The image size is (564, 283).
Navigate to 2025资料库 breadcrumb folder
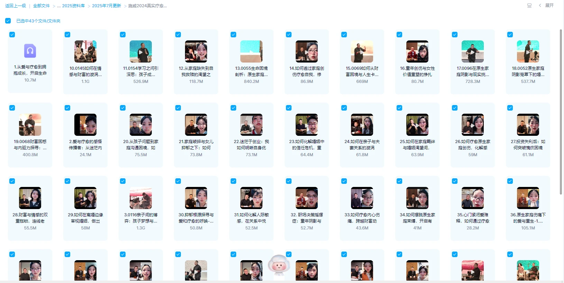pyautogui.click(x=73, y=6)
